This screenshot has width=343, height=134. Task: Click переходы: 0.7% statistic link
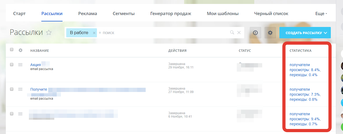[x=304, y=124]
